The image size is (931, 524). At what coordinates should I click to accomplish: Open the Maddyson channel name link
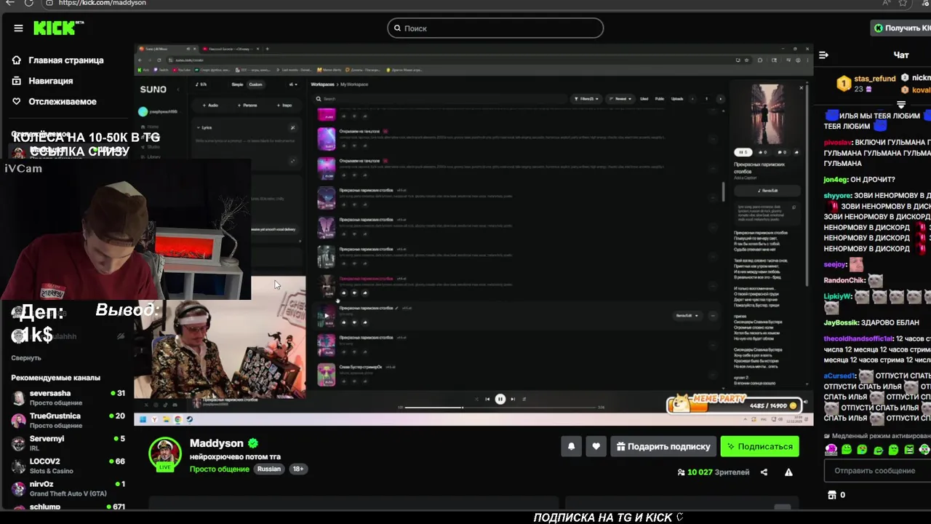coord(216,443)
